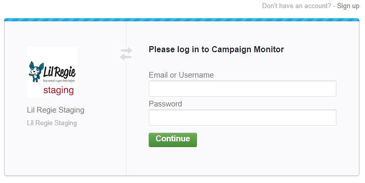Click the dark "Lil Regie Staging" title
The image size is (365, 183).
pyautogui.click(x=55, y=110)
